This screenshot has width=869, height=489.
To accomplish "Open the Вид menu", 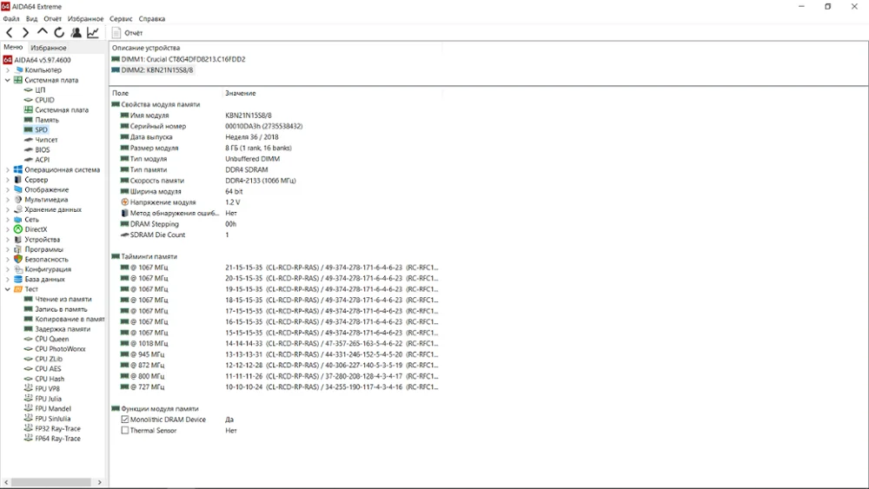I will coord(31,19).
